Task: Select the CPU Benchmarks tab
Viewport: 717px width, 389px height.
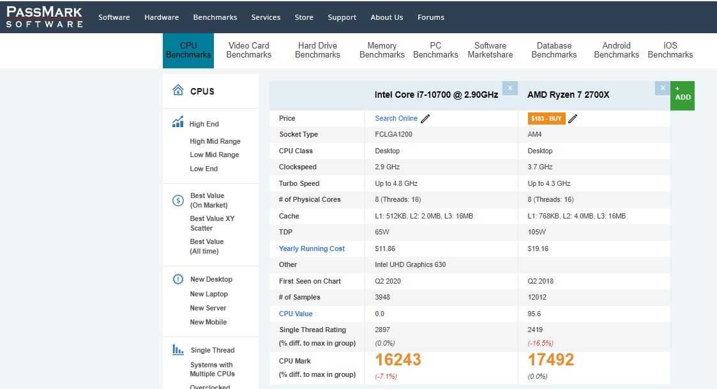Action: click(188, 50)
